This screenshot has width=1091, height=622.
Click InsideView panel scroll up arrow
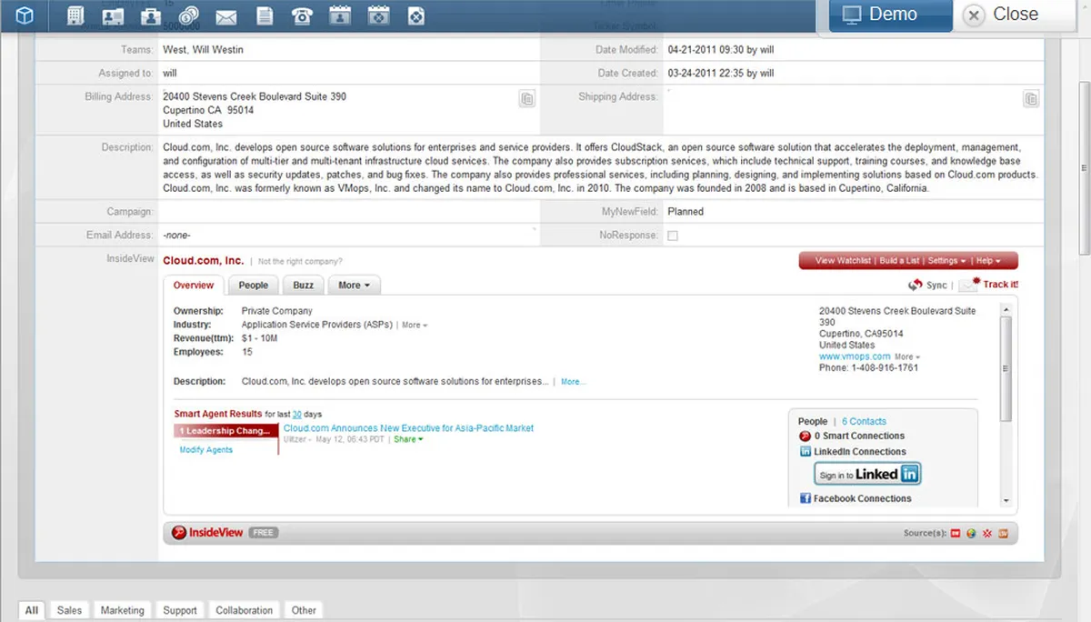[1006, 308]
